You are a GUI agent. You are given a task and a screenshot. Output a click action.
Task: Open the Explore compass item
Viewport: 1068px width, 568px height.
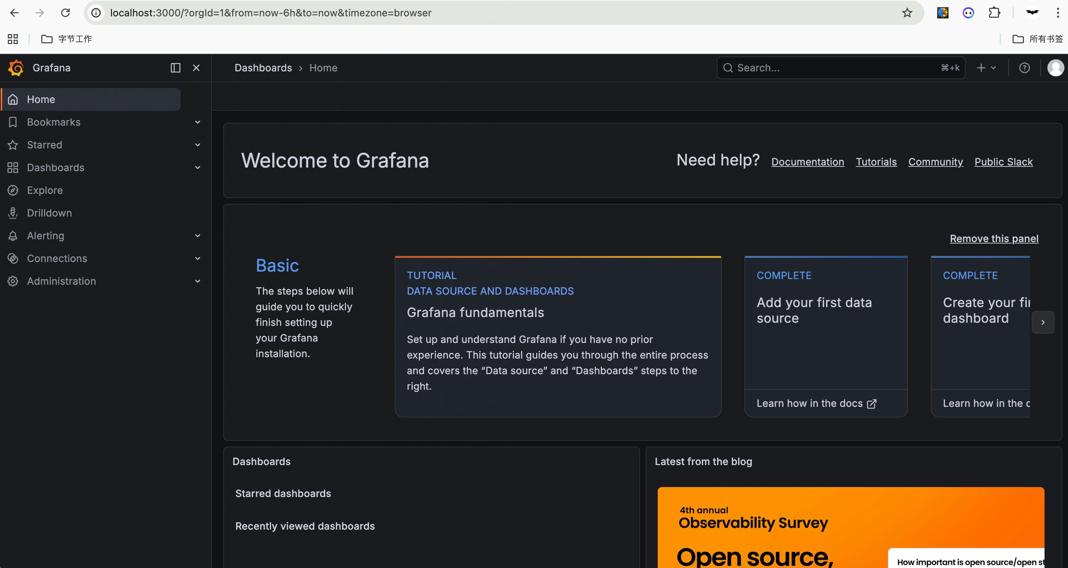coord(45,190)
